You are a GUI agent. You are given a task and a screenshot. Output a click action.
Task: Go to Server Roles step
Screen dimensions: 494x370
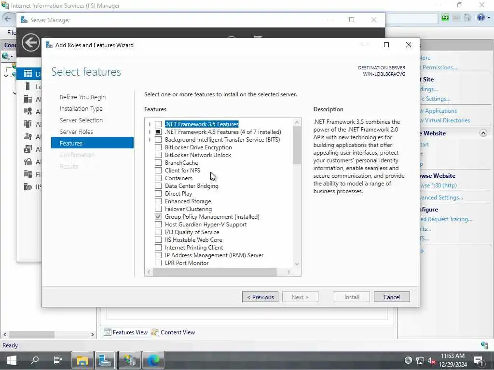coord(76,132)
